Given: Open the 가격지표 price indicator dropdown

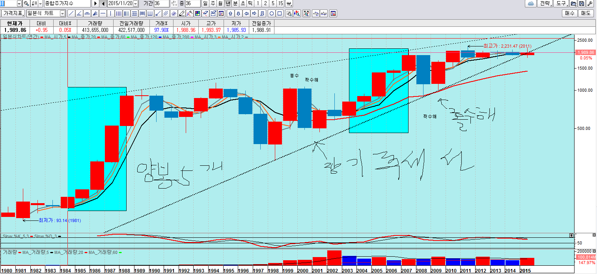Looking at the screenshot, I should point(13,13).
